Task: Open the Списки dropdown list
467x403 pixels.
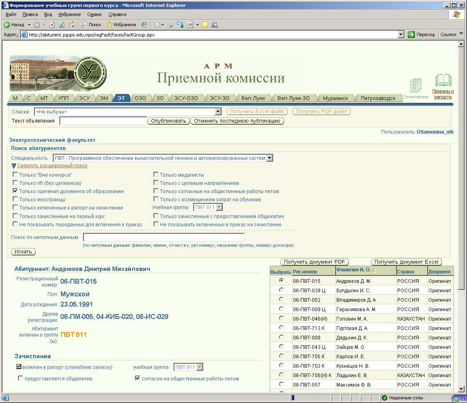Action: click(x=218, y=112)
